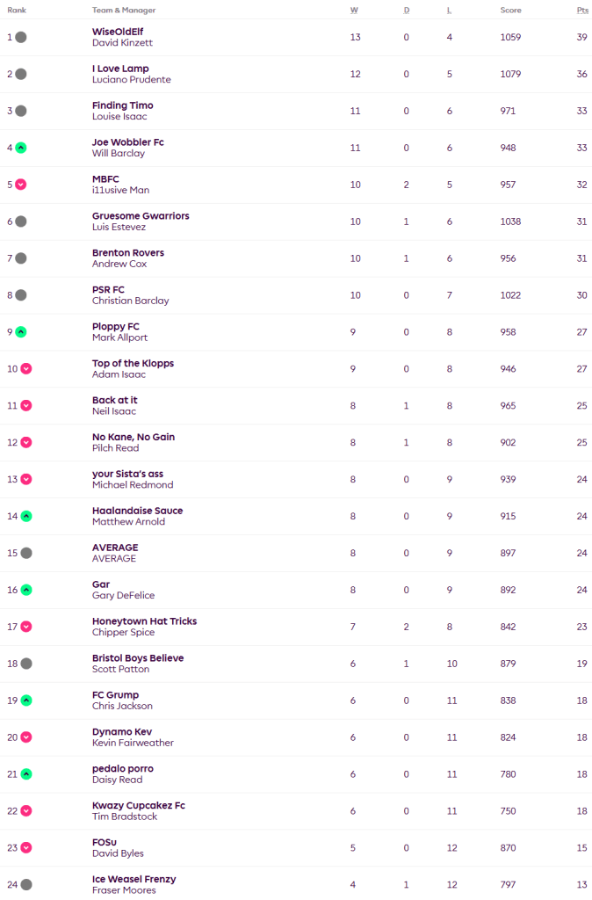The width and height of the screenshot is (592, 900).
Task: Click the grey status dot beside WiseOldElf
Action: pyautogui.click(x=21, y=37)
